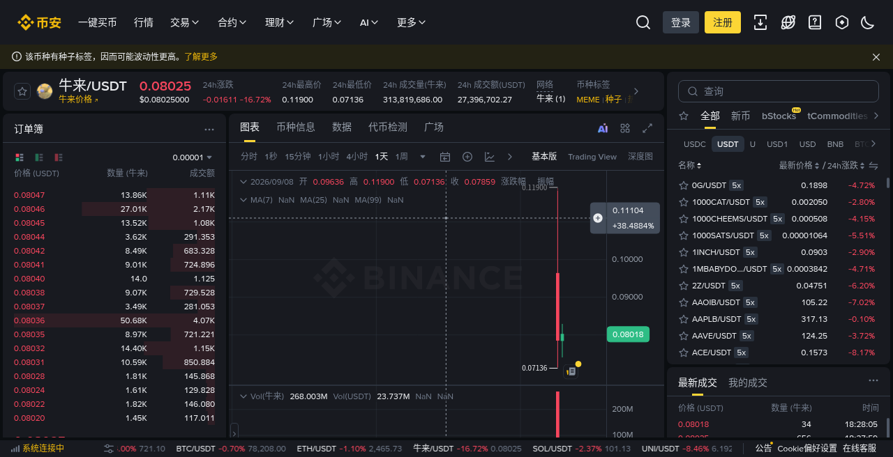
Task: Favorite the AAVE/USDT pair star
Action: coord(684,336)
